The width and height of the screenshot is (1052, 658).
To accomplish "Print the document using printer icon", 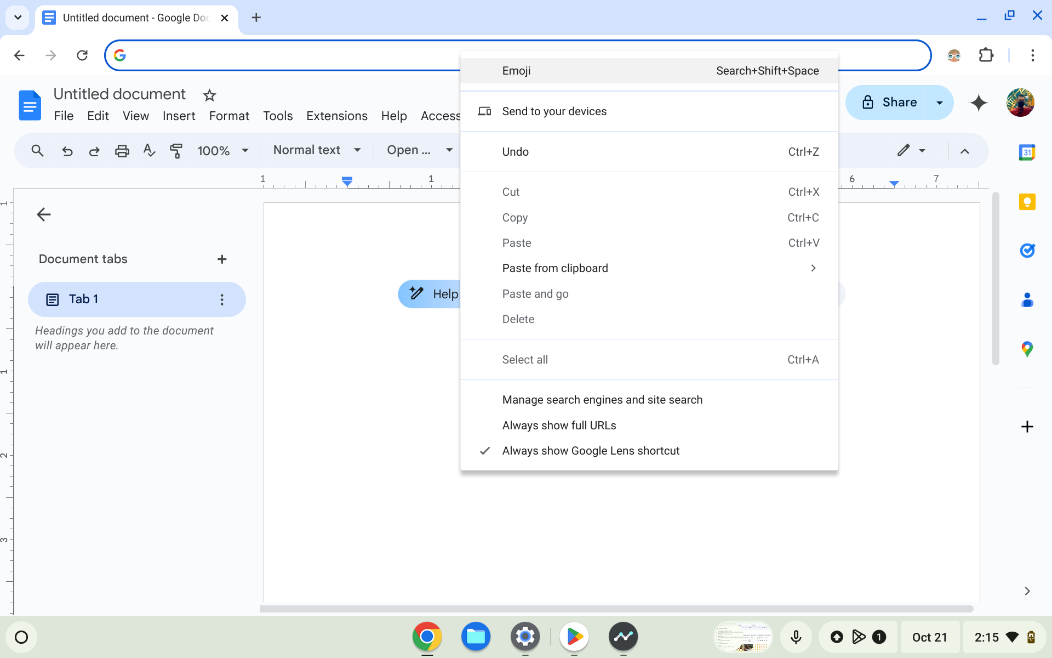I will pyautogui.click(x=122, y=151).
